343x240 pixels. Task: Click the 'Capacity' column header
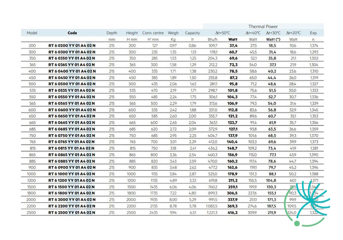click(192, 33)
